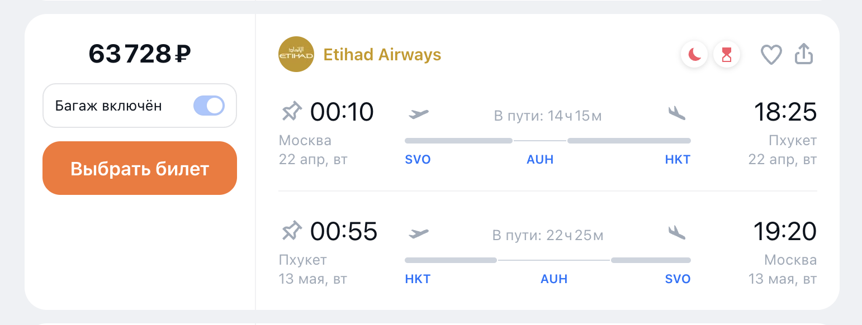
Task: Click the hourglass long-layover badge
Action: tap(727, 54)
